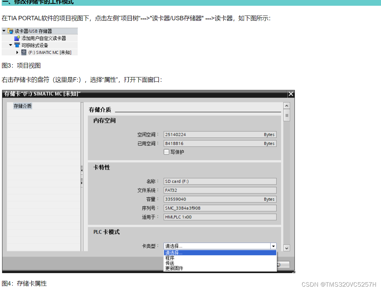This screenshot has width=381, height=290.
Task: Click the 文件系统 field showing FAT32
Action: pyautogui.click(x=220, y=190)
